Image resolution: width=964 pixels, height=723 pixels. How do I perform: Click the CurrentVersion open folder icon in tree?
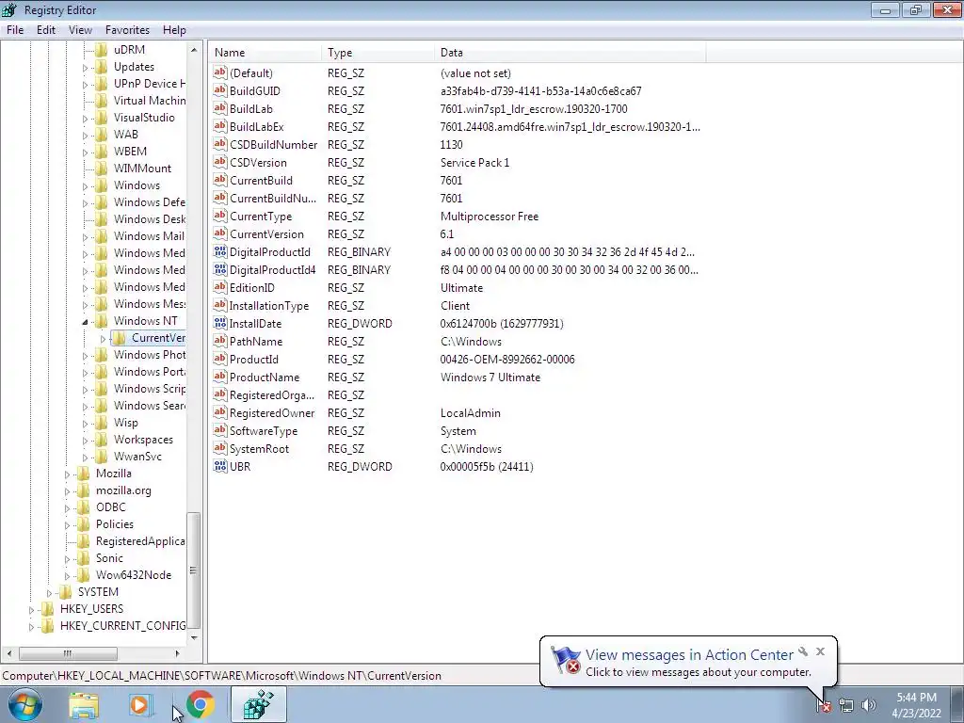point(120,338)
